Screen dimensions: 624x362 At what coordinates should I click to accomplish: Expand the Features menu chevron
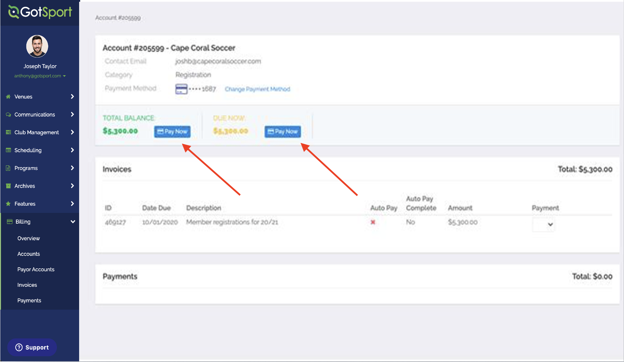tap(72, 204)
